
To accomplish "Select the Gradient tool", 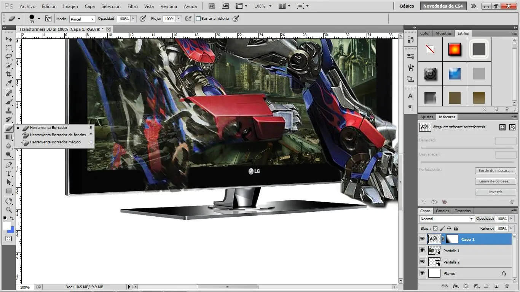I will (9, 137).
